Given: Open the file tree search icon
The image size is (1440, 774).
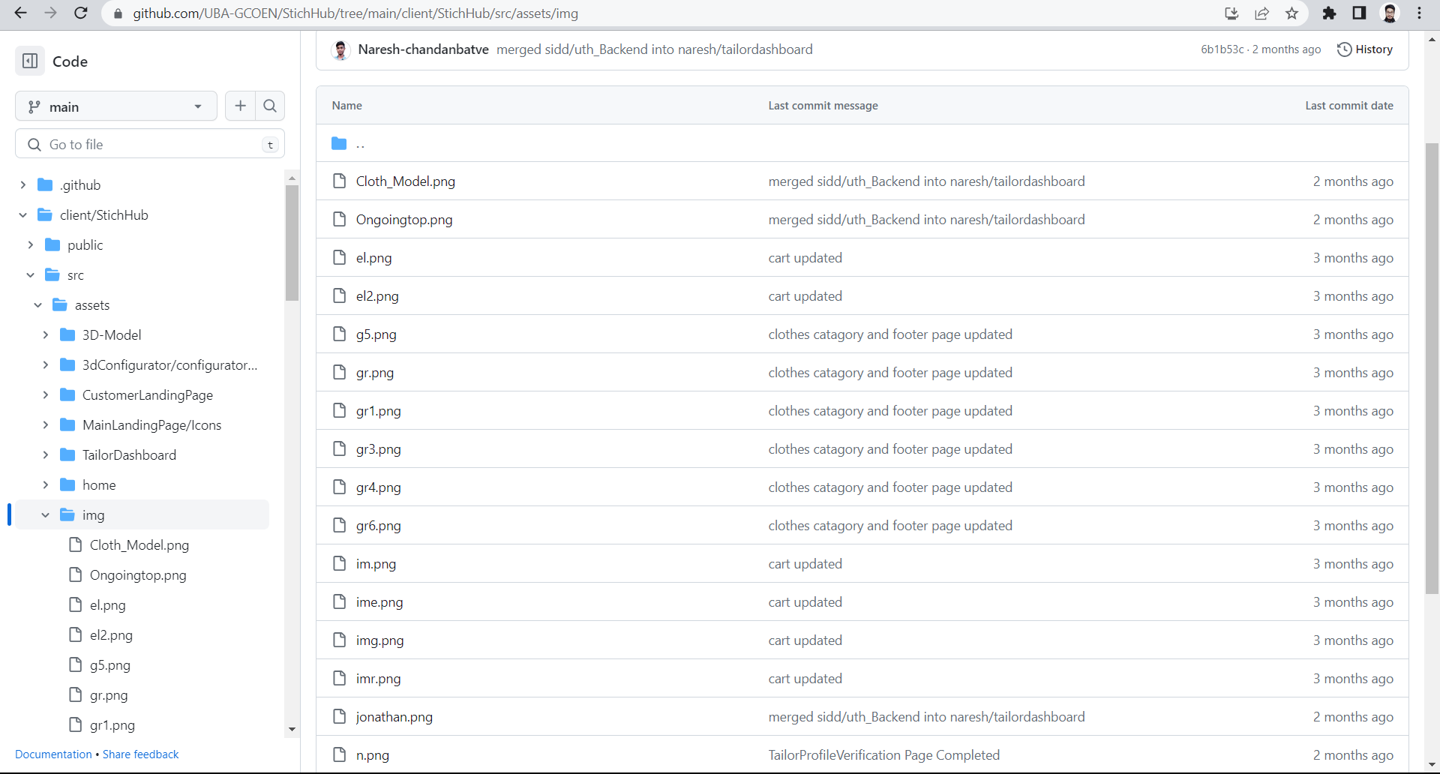Looking at the screenshot, I should [x=270, y=106].
